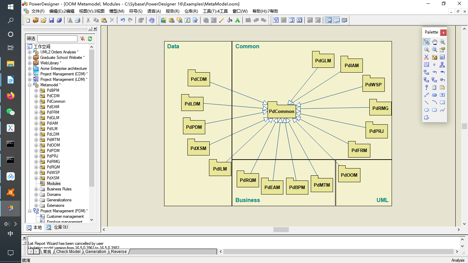Click the Zoom In palette tool

pos(442,42)
